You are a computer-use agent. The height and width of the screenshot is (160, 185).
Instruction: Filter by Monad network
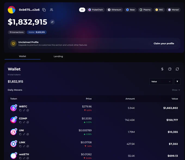pyautogui.click(x=173, y=10)
